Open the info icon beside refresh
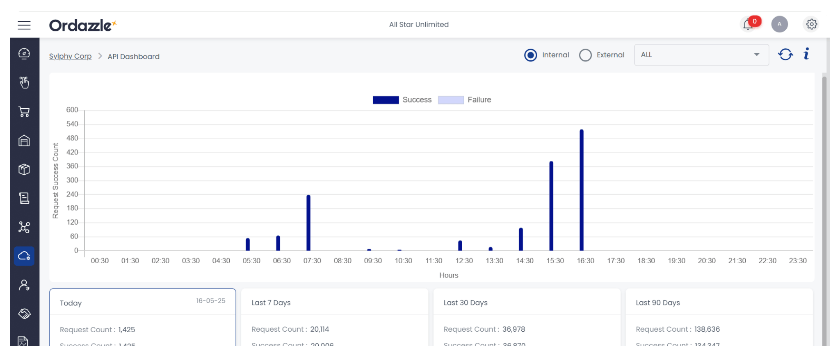Screen dimensions: 840x346 [806, 54]
